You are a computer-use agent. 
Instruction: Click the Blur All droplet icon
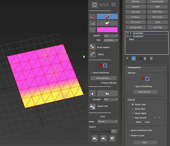pyautogui.click(x=92, y=93)
